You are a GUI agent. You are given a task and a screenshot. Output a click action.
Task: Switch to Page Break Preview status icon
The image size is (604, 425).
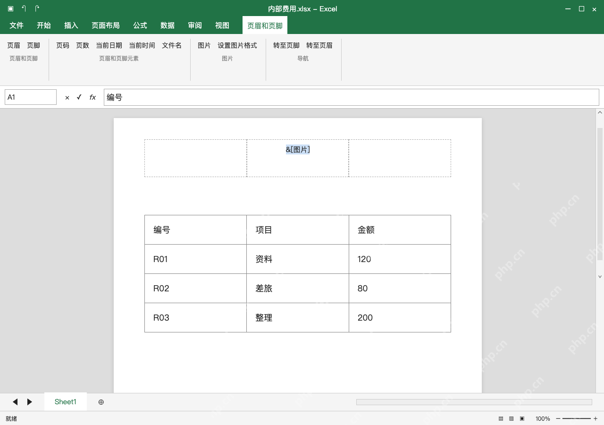[x=522, y=418]
